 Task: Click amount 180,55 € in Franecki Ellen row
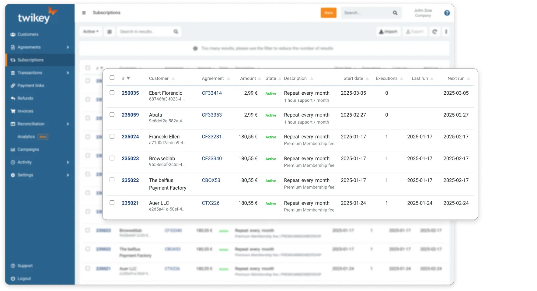(248, 137)
